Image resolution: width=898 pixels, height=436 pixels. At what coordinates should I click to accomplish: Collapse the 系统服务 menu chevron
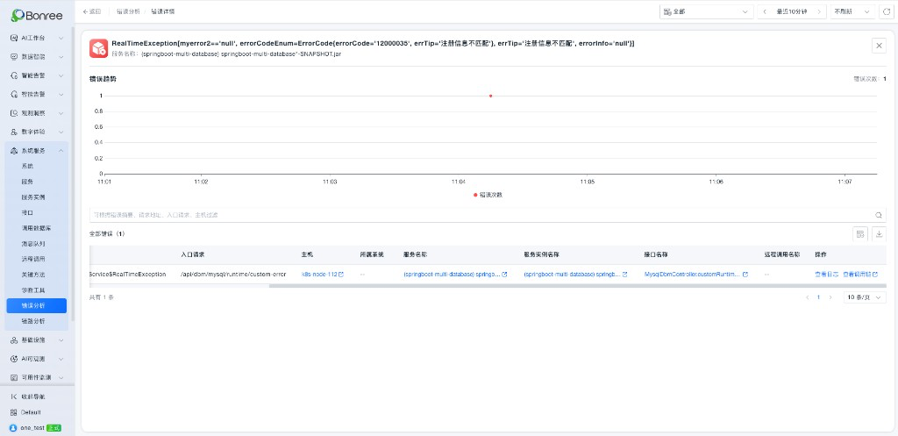click(61, 151)
